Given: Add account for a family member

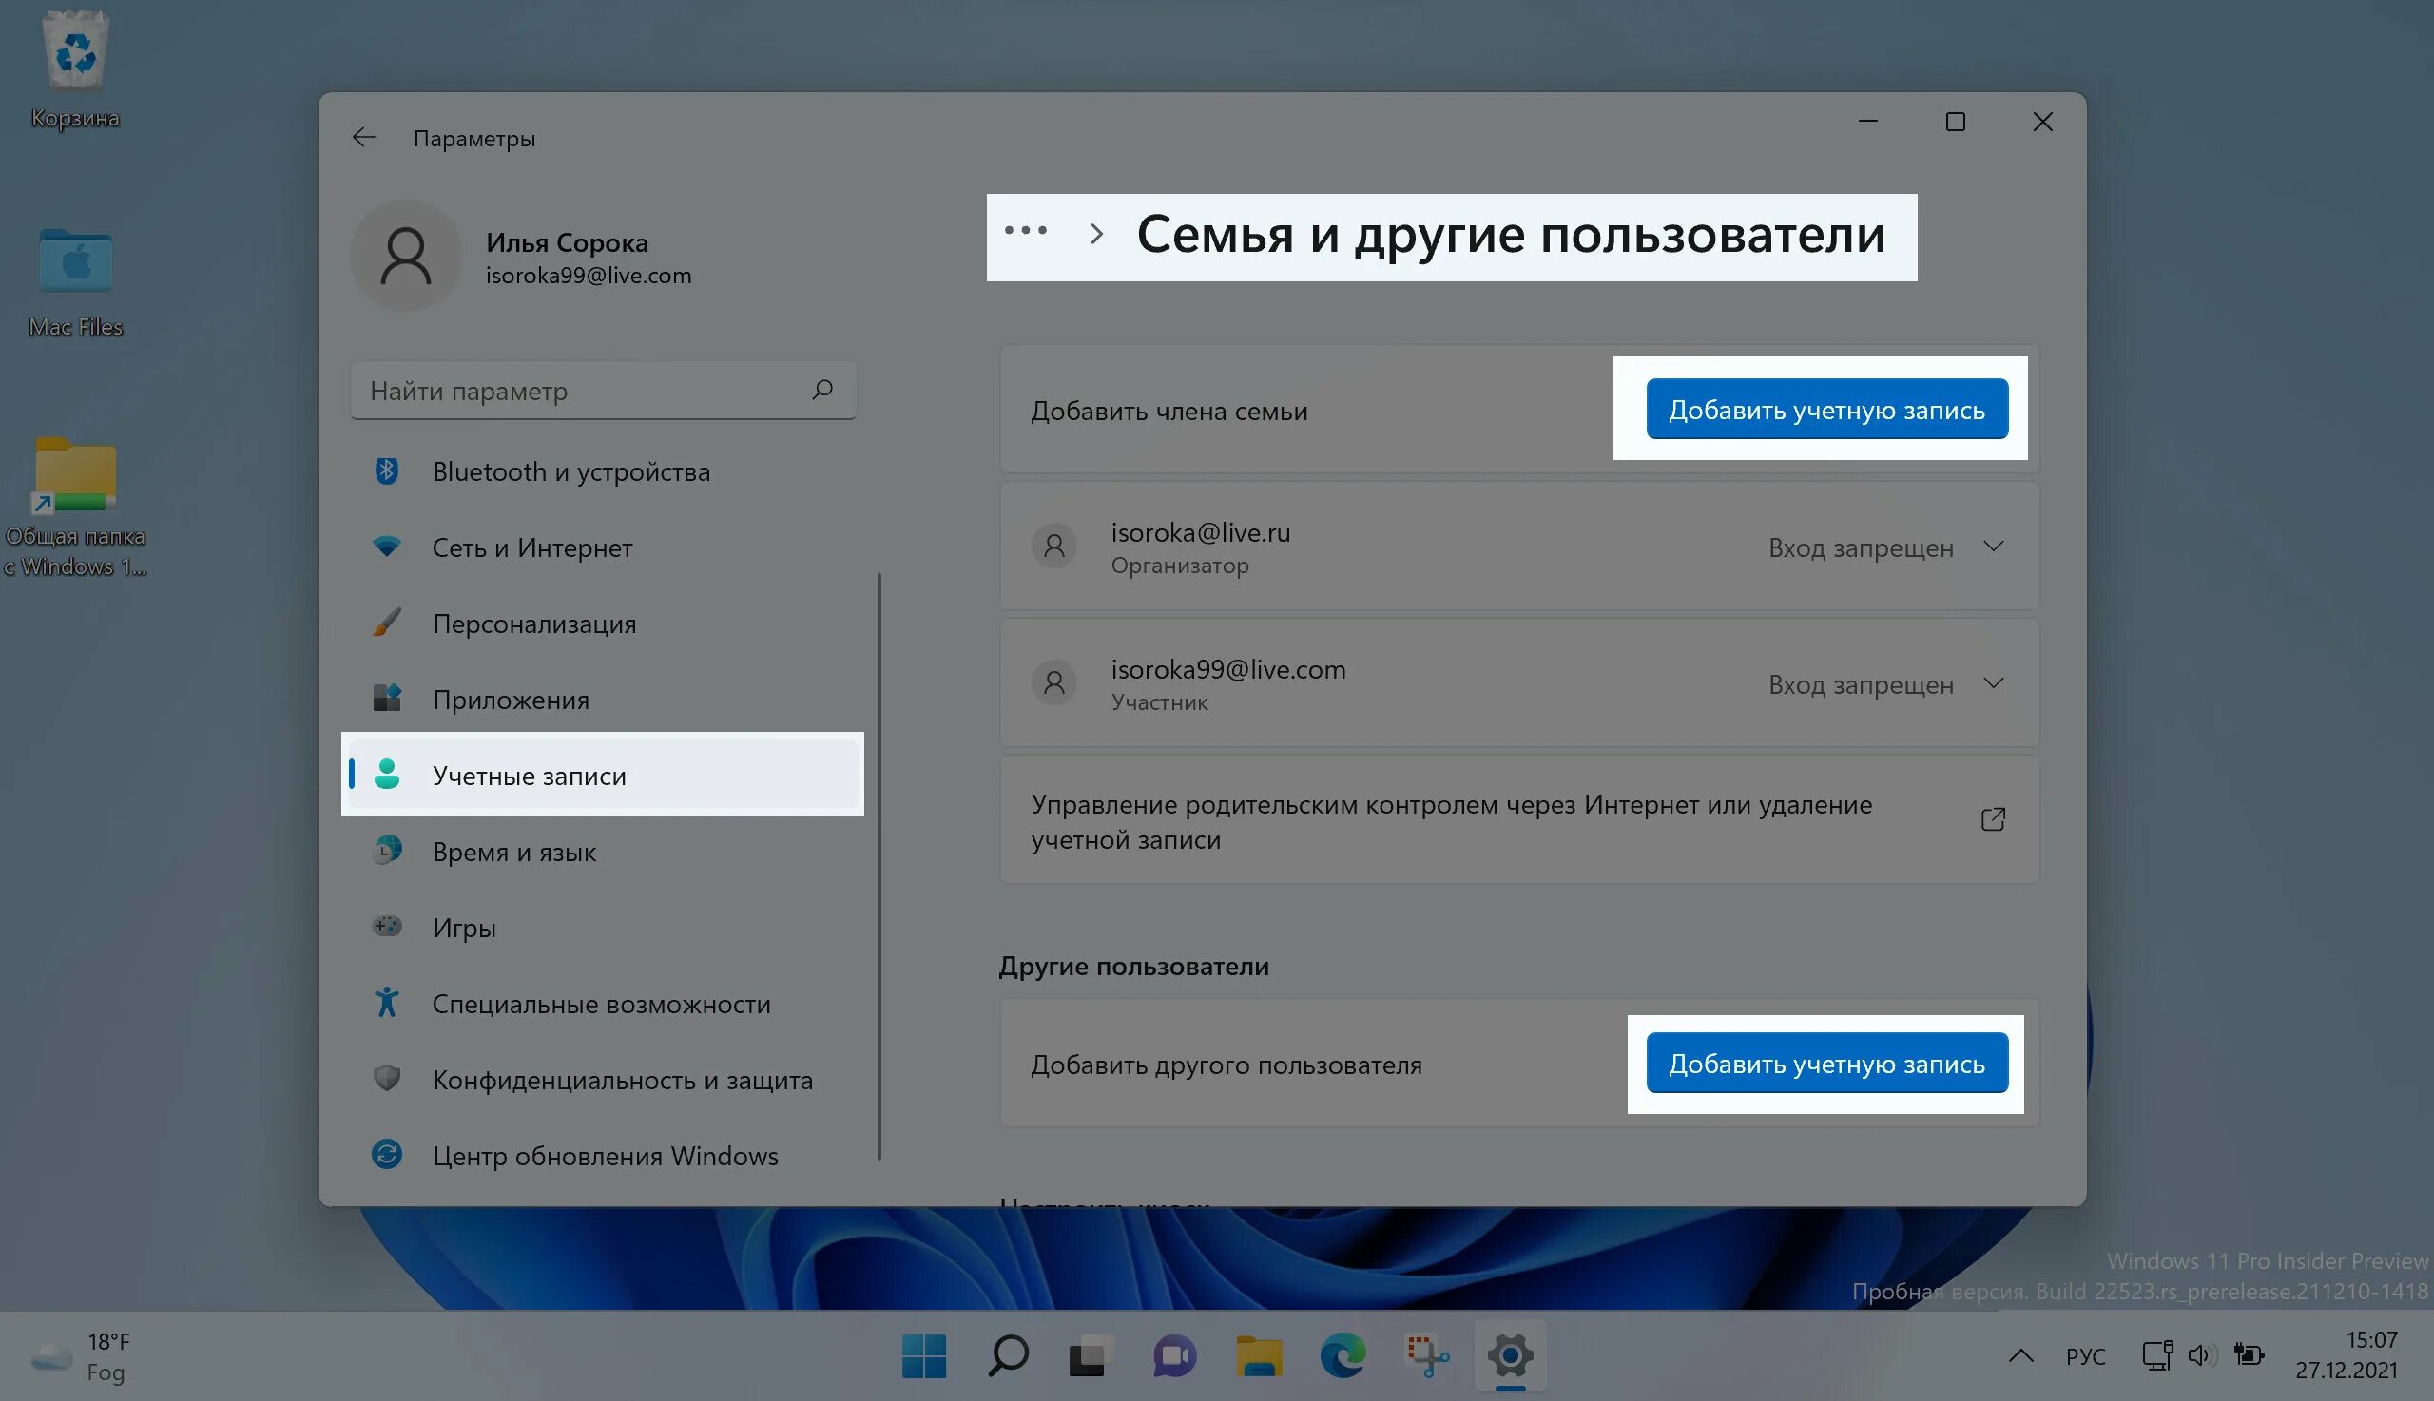Looking at the screenshot, I should (x=1826, y=409).
